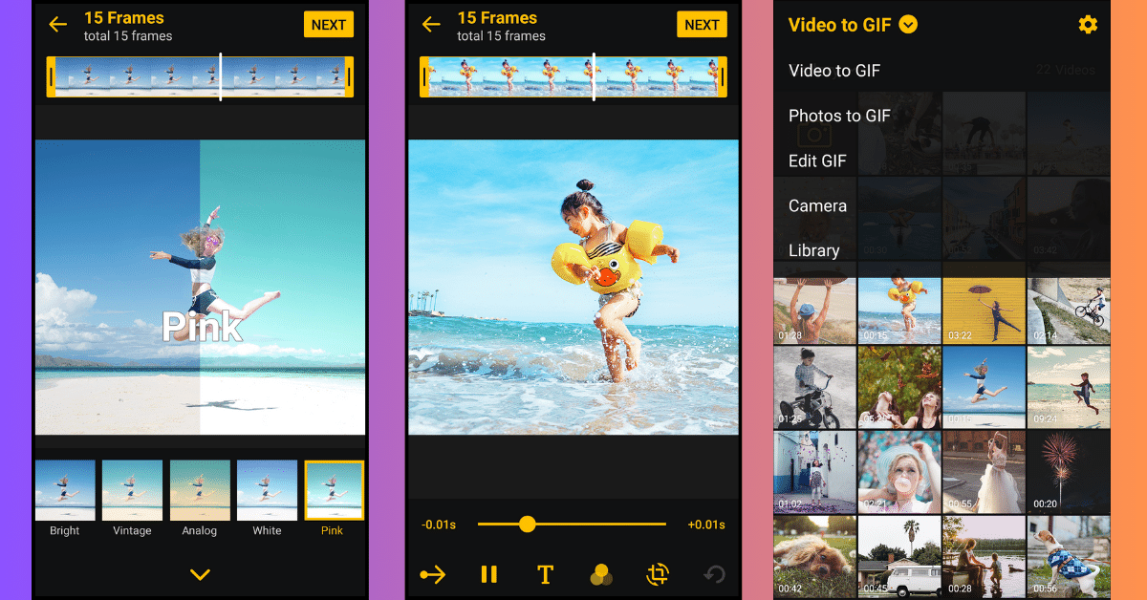
Task: Tap the back arrow on the filter screen
Action: (x=58, y=25)
